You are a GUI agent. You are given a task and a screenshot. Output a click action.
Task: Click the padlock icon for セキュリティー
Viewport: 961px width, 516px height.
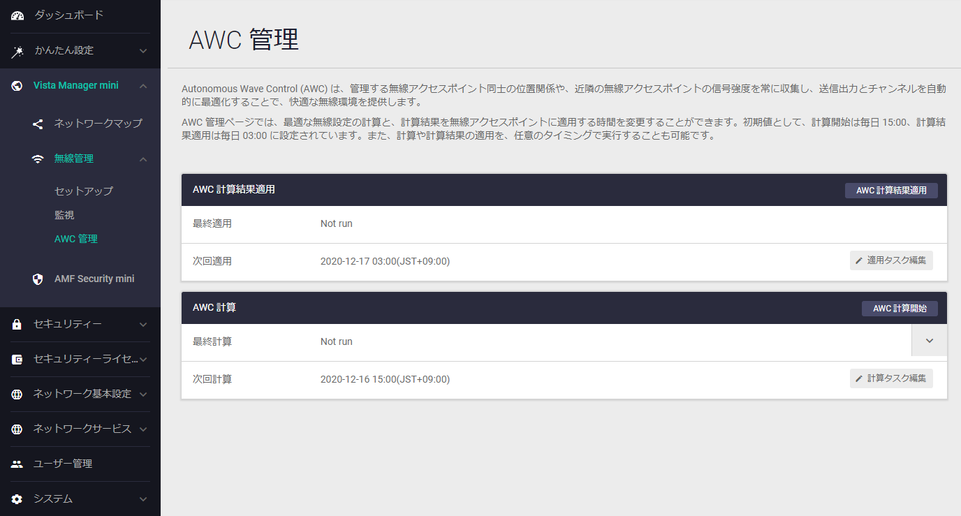click(17, 325)
